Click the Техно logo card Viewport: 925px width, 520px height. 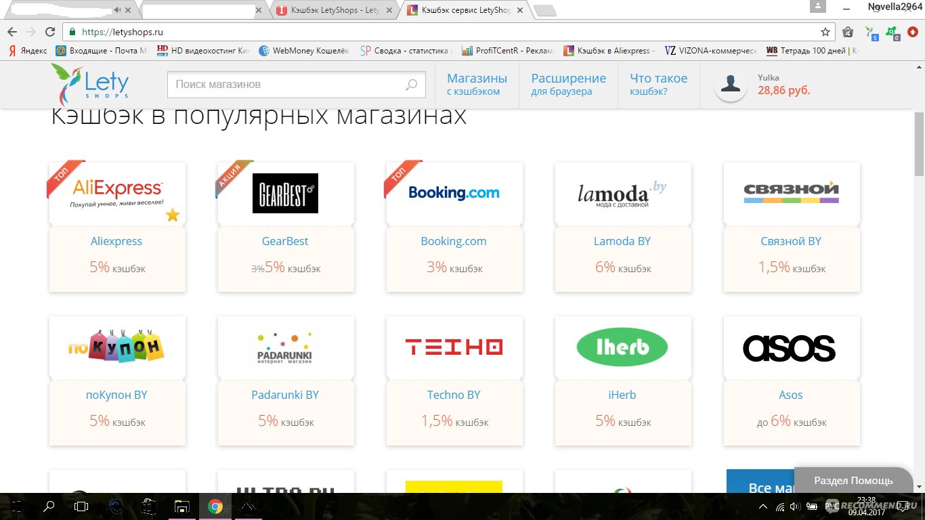[x=454, y=347]
